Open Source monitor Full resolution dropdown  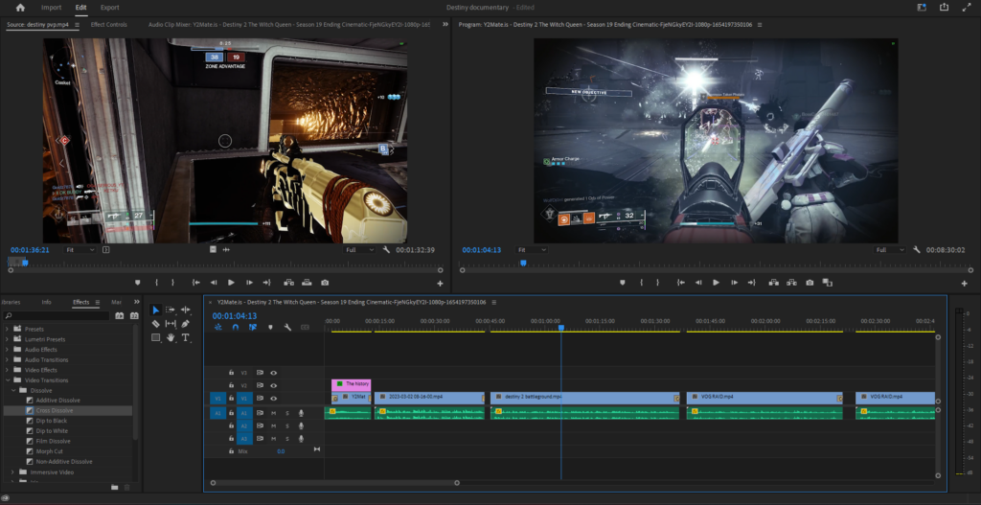[360, 250]
